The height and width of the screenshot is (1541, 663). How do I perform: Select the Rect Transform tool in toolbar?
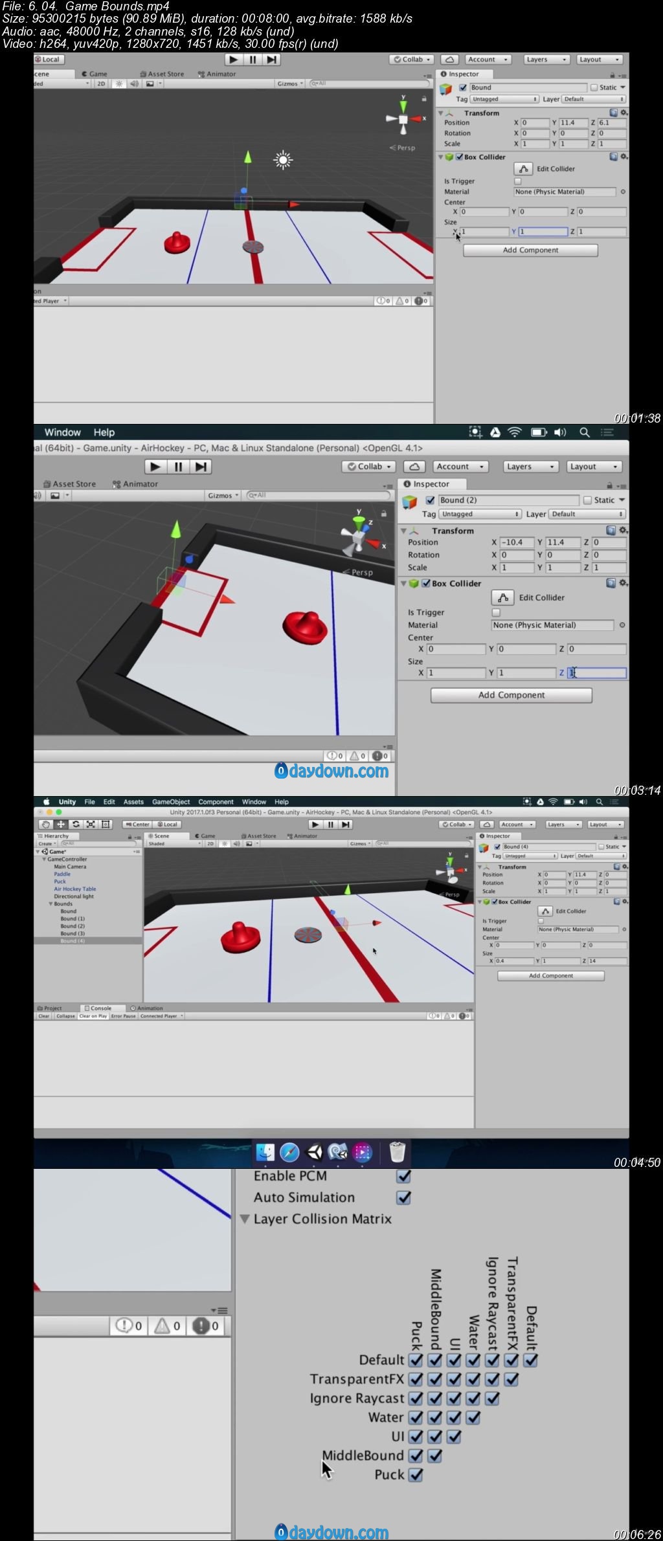106,824
